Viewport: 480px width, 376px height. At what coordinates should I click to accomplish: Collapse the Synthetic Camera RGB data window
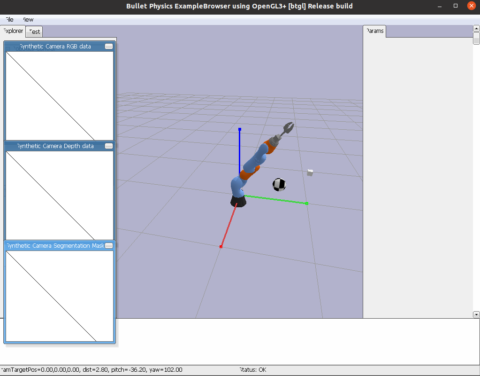[109, 47]
